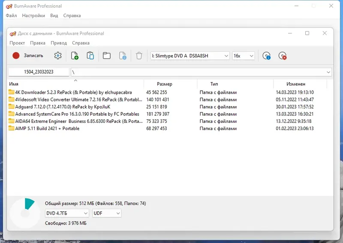Click BurnAware logo icon in main window title
The height and width of the screenshot is (243, 343).
click(x=9, y=6)
